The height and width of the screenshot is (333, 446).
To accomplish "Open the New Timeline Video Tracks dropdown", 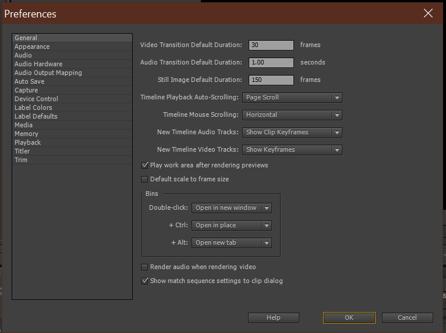I will [292, 150].
